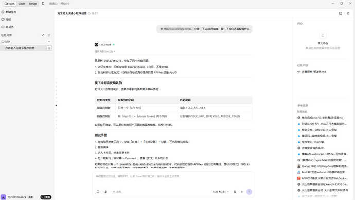
Task: Open options icon on selected task row
Action: (49, 48)
